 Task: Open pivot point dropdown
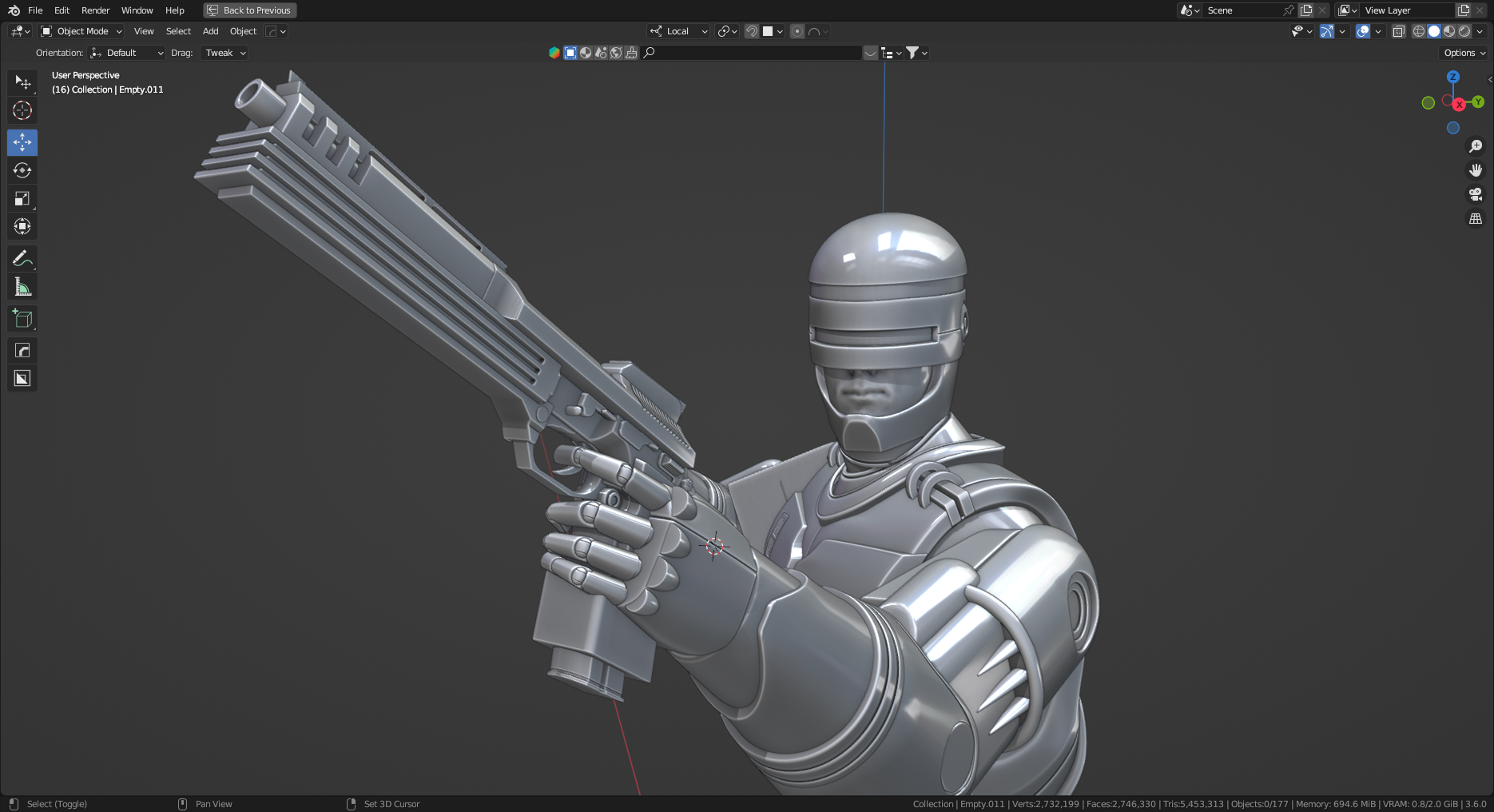click(x=727, y=31)
